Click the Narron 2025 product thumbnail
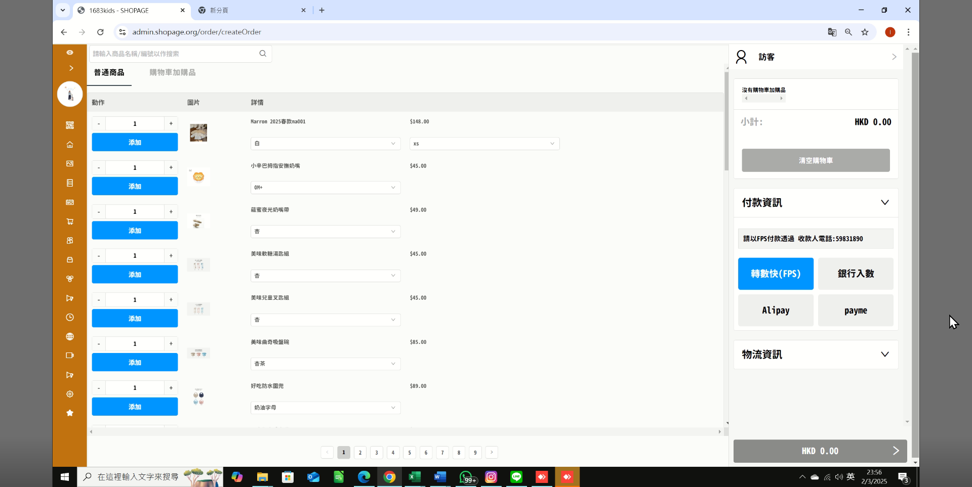 [x=198, y=133]
